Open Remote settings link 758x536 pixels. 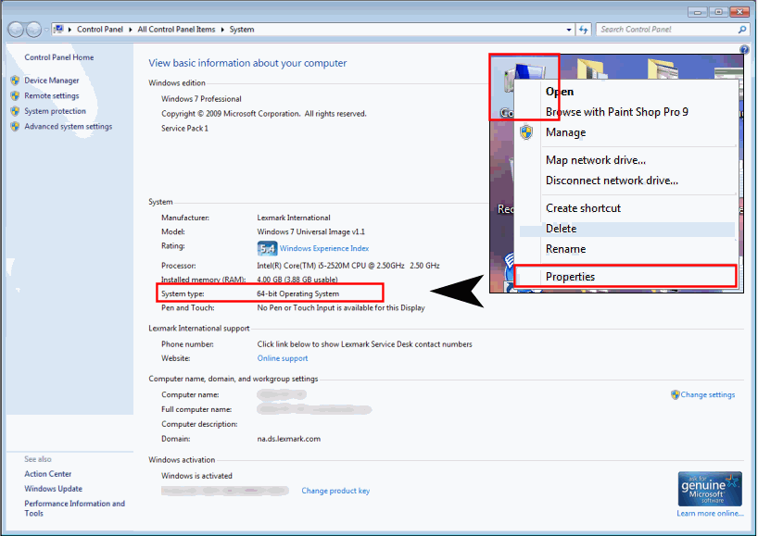click(52, 95)
